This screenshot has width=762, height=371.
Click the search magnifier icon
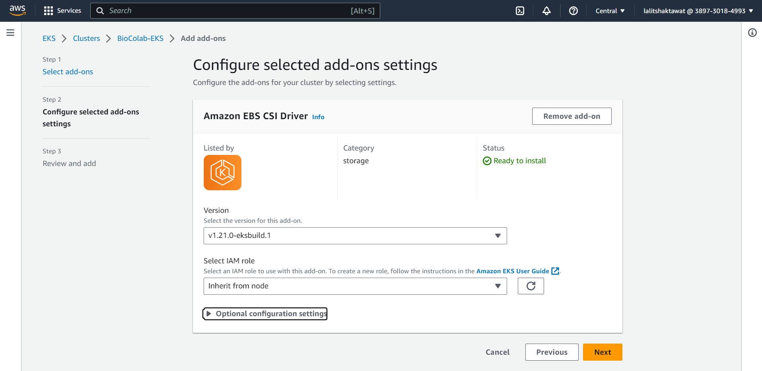click(x=100, y=11)
